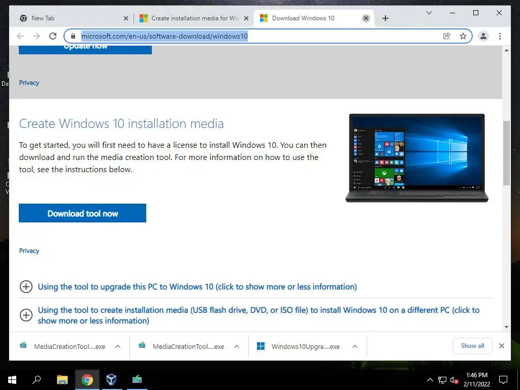Share this page using the share icon
Screen dimensions: 520x390
point(447,36)
